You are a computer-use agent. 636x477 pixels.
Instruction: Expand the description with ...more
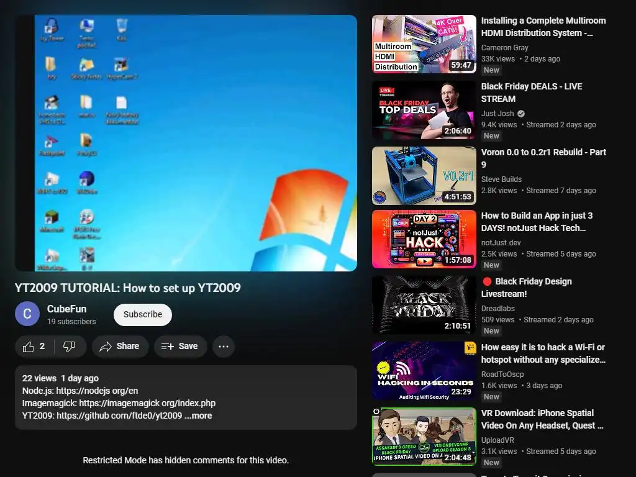[x=198, y=416]
